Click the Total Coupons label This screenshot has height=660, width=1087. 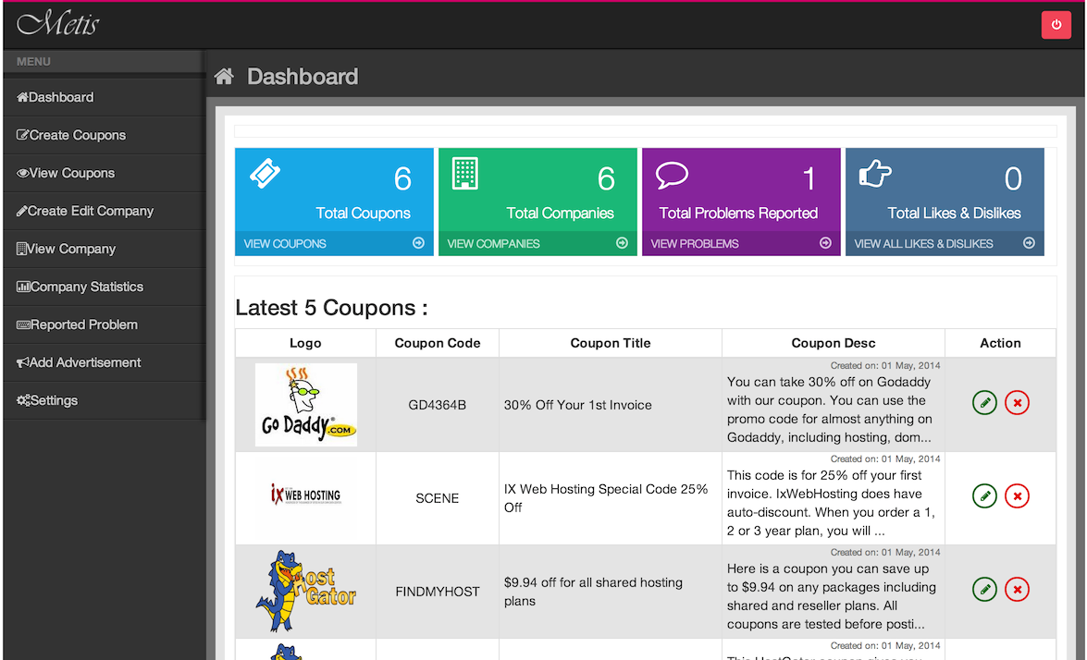pos(363,214)
